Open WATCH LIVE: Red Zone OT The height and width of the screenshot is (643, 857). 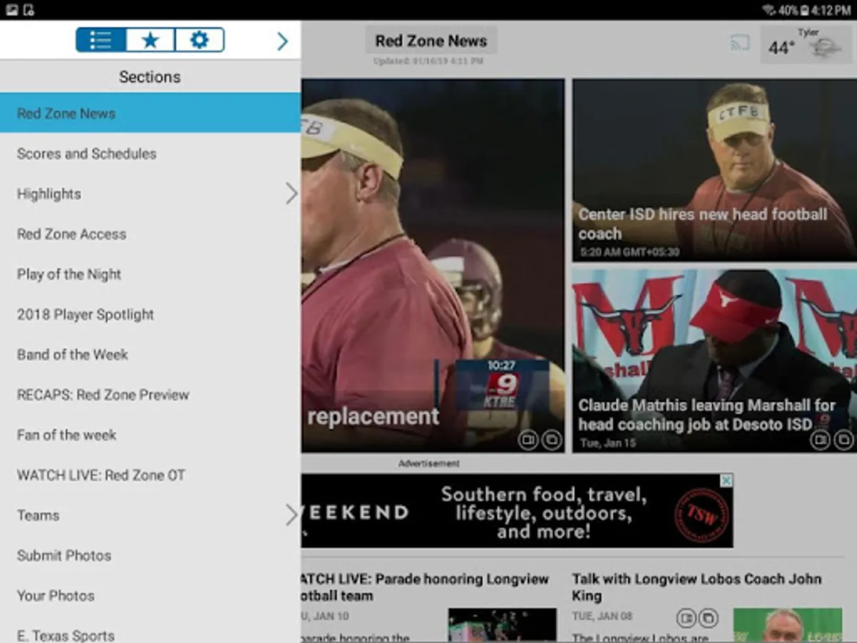(150, 475)
